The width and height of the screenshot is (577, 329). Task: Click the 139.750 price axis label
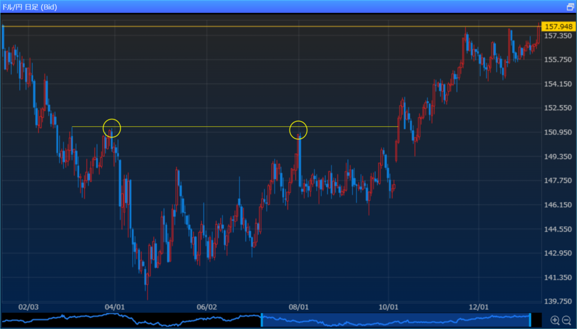(557, 301)
